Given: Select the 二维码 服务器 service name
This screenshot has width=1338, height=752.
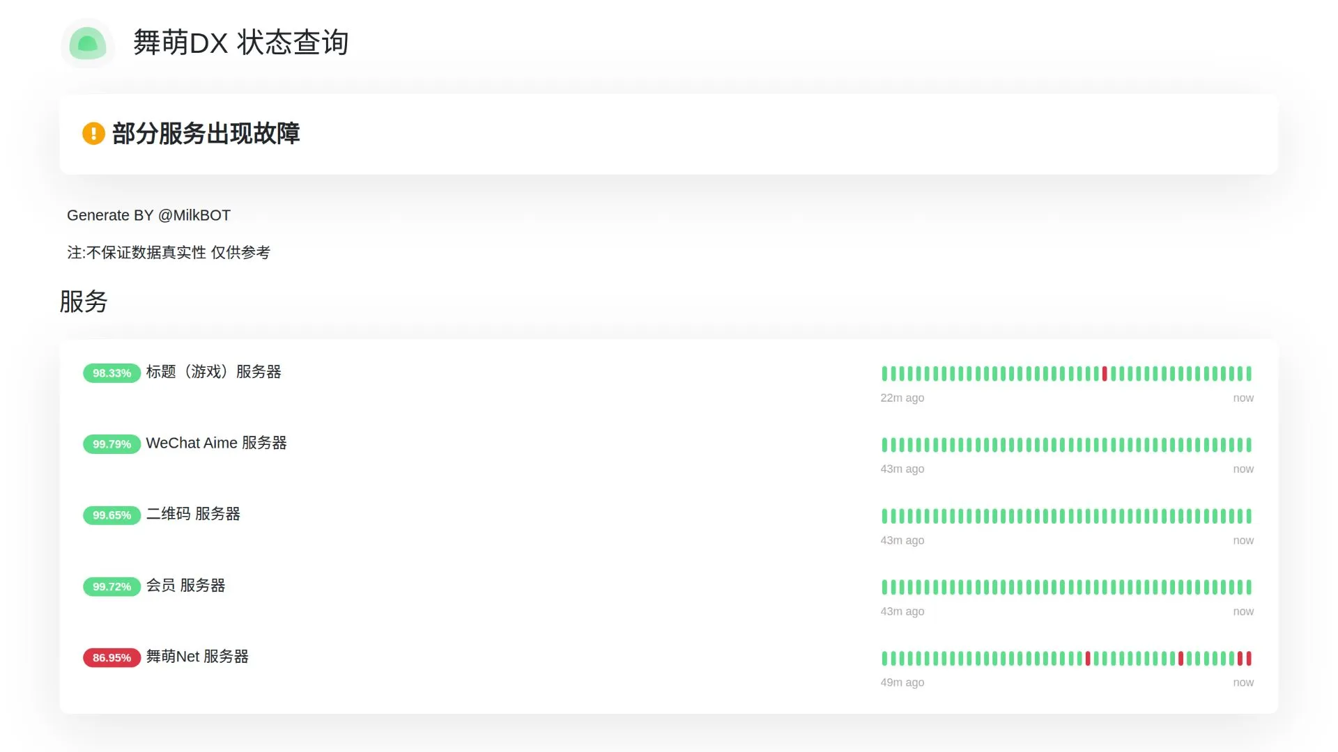Looking at the screenshot, I should (193, 514).
